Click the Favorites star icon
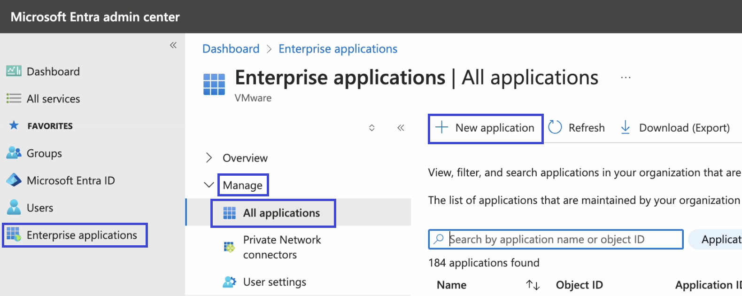 tap(14, 125)
